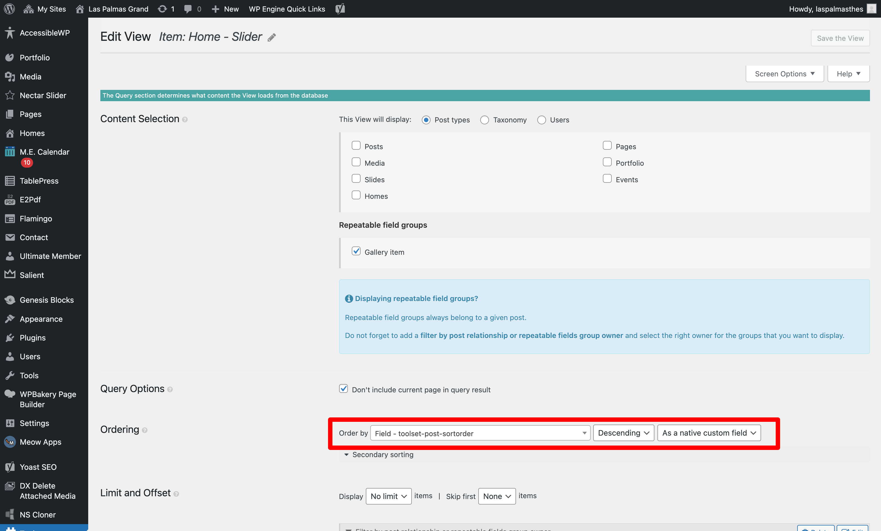Image resolution: width=881 pixels, height=531 pixels.
Task: Open the Order by field dropdown
Action: click(x=480, y=433)
